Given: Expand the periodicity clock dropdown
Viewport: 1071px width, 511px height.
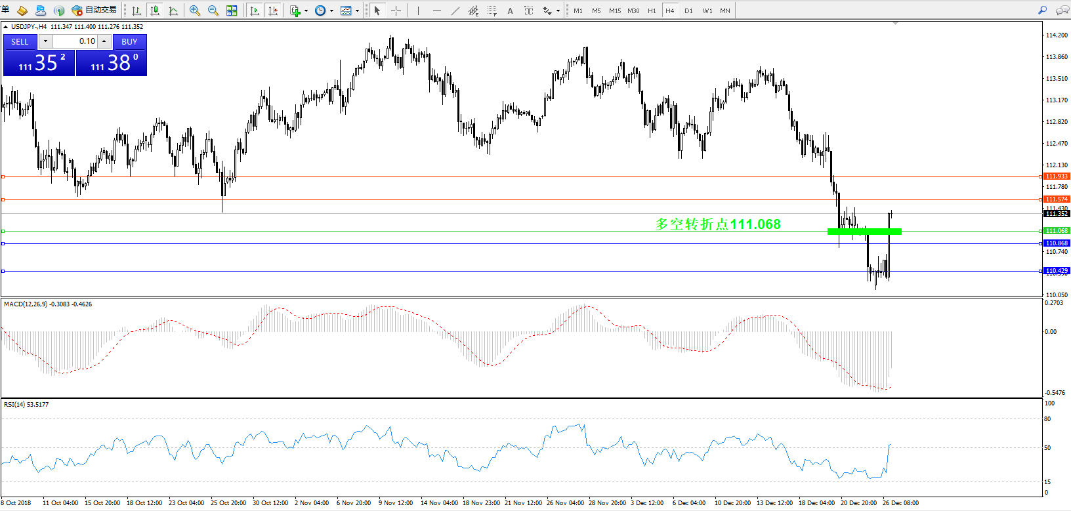Looking at the screenshot, I should pyautogui.click(x=331, y=11).
